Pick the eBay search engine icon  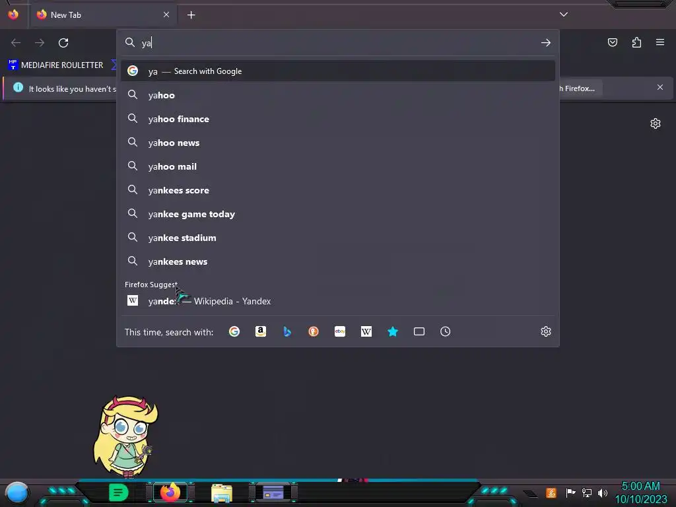340,331
